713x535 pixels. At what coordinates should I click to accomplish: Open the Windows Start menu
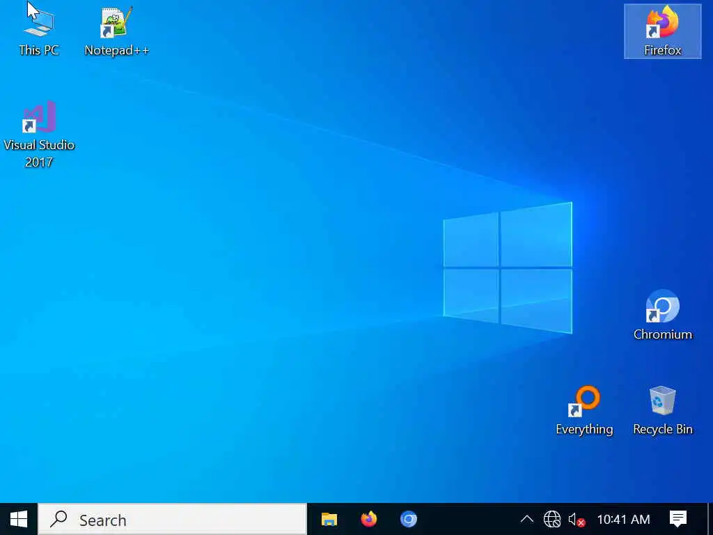[x=19, y=519]
